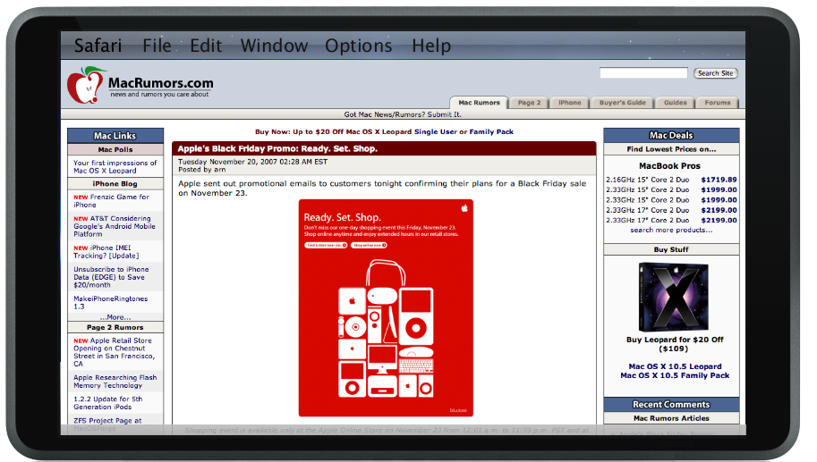Open Frenzic Game for iPhone link
Screen dimensions: 817x462
[x=111, y=201]
